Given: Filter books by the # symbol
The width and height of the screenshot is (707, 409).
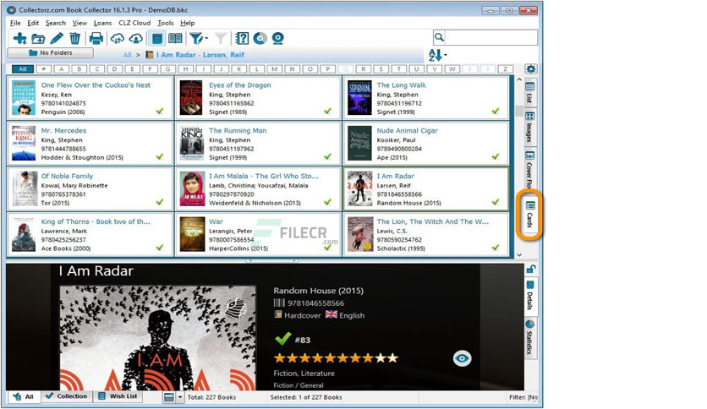Looking at the screenshot, I should click(44, 69).
